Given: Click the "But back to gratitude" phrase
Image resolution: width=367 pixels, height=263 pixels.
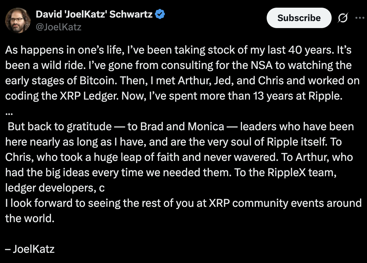Looking at the screenshot, I should click(60, 126).
